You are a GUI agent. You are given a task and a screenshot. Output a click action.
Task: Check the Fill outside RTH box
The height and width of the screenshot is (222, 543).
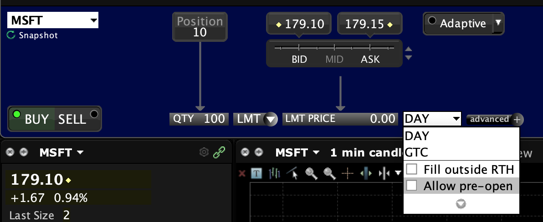click(x=412, y=169)
